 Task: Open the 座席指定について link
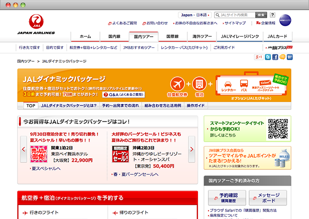223,215
